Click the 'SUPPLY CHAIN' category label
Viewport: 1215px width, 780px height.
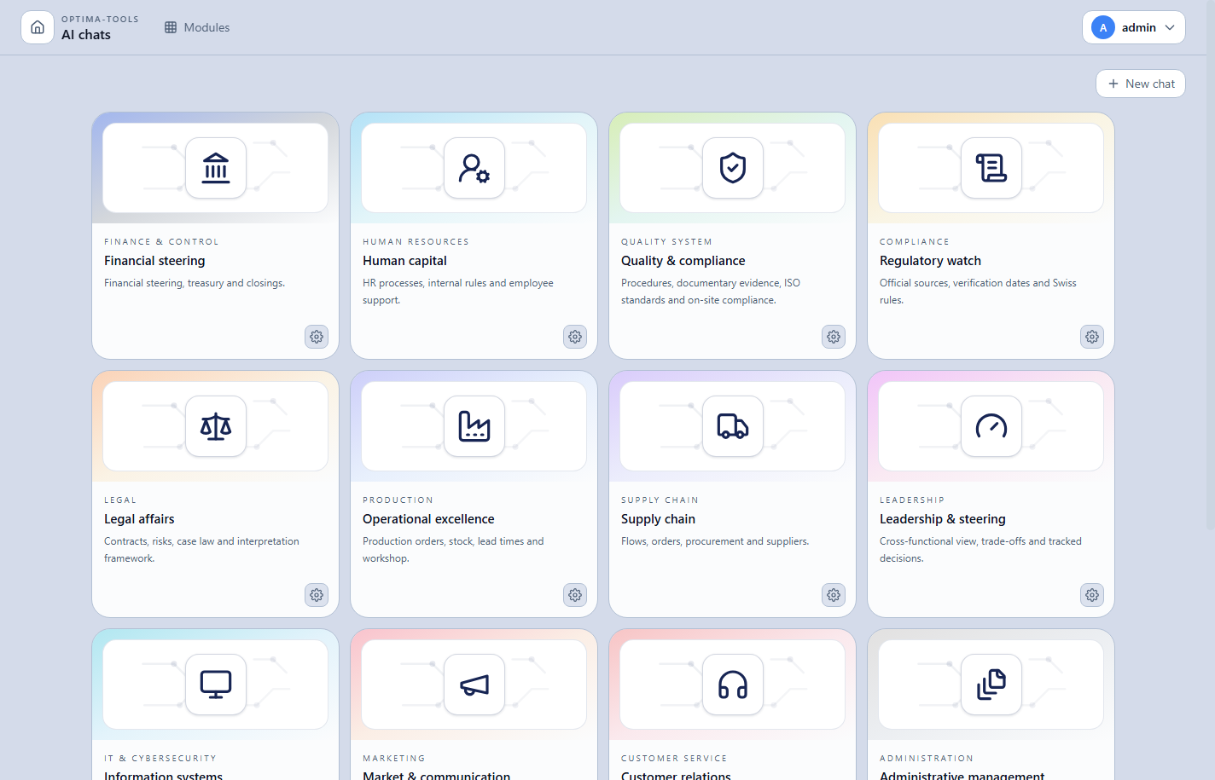660,500
